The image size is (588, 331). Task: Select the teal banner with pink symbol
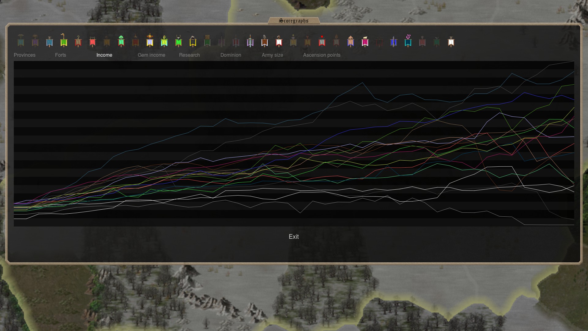click(408, 40)
